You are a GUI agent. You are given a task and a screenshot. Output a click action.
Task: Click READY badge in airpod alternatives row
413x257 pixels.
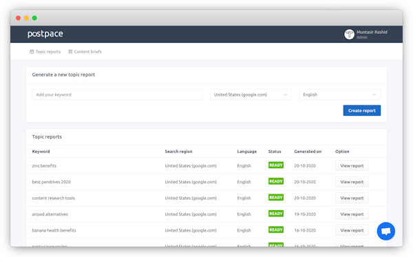point(276,214)
